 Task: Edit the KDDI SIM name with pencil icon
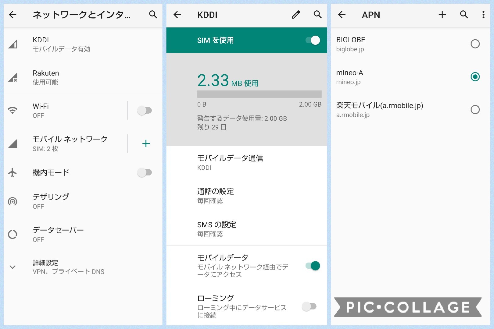(x=296, y=14)
